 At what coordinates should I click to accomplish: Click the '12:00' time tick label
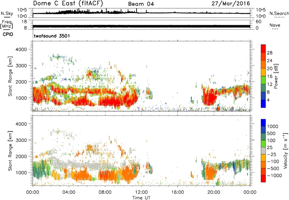click(141, 192)
